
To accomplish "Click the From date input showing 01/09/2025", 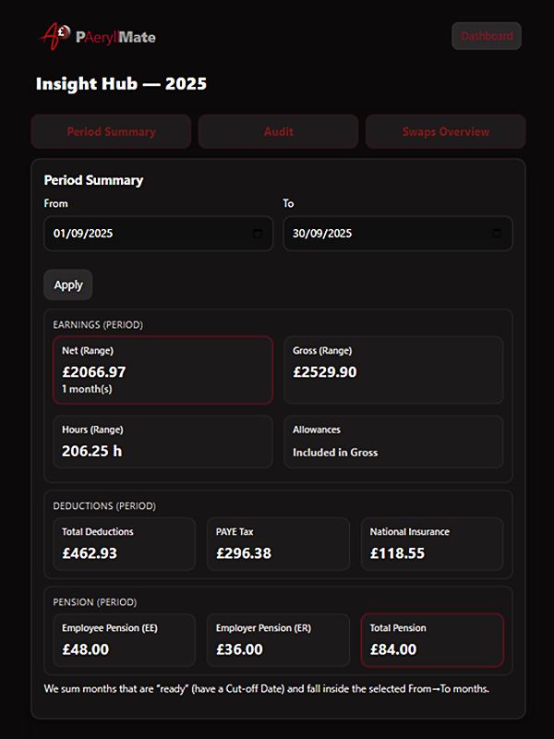I will [148, 234].
